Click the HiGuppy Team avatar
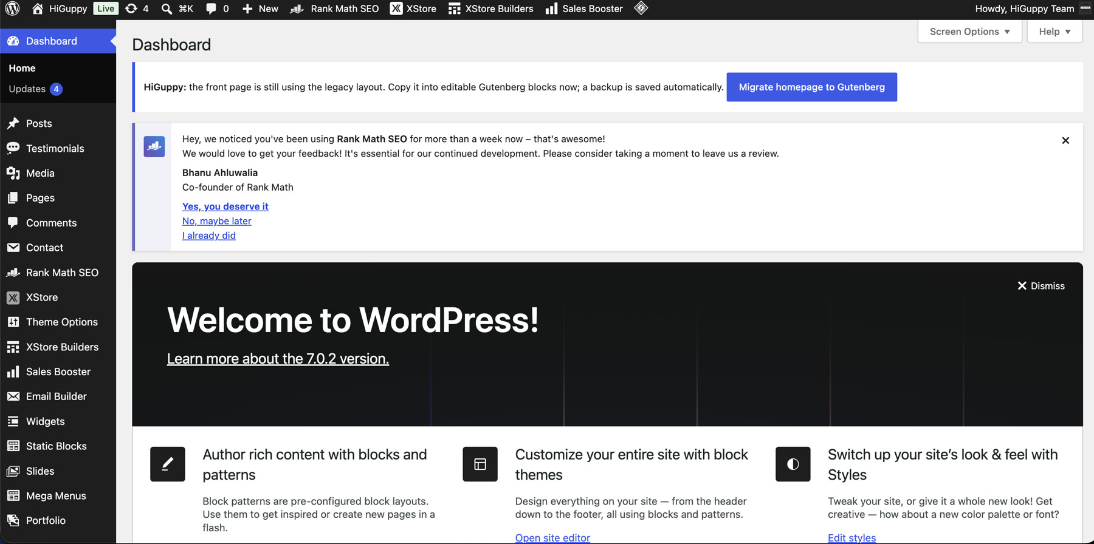Screen dimensions: 1094x544 [1085, 8]
